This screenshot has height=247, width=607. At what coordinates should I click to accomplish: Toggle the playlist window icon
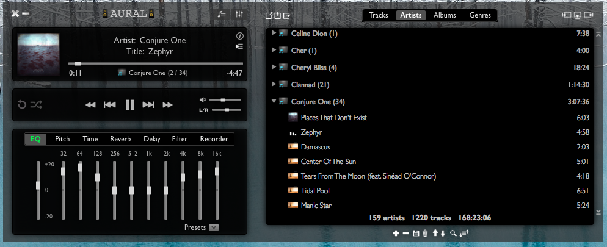click(x=222, y=14)
